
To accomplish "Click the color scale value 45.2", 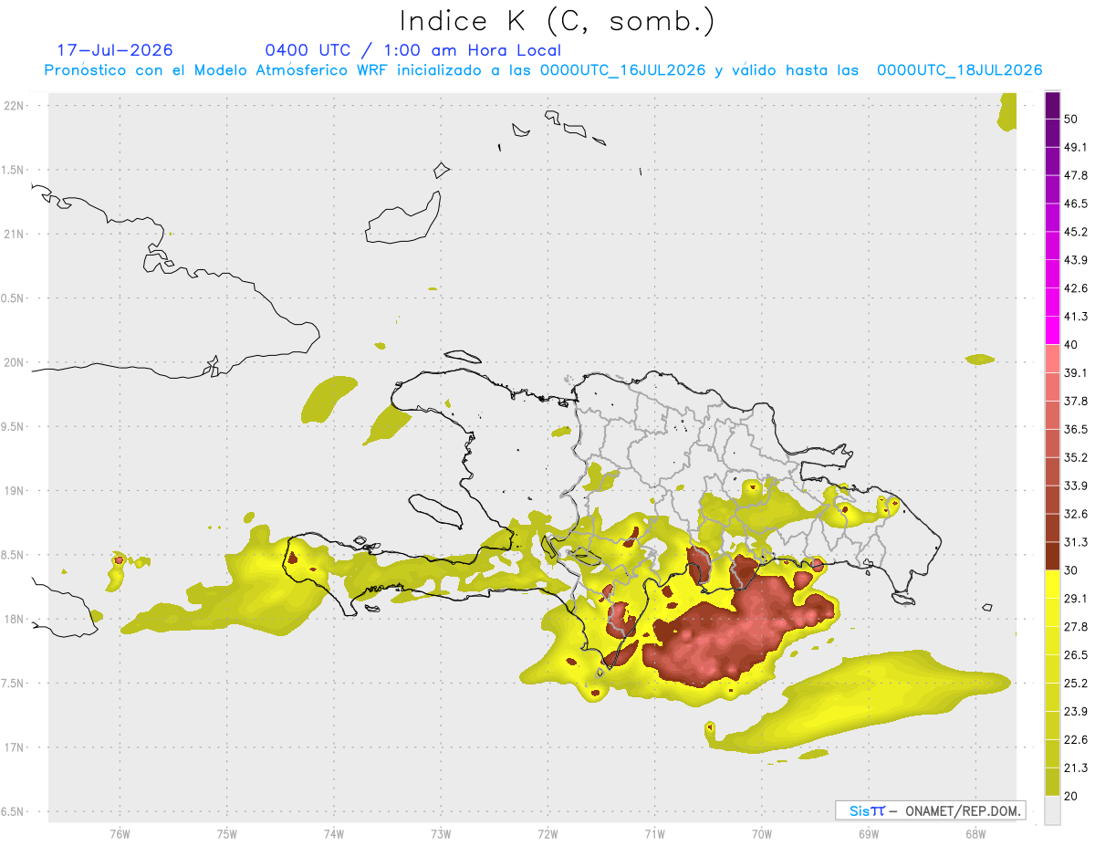I will click(1075, 232).
